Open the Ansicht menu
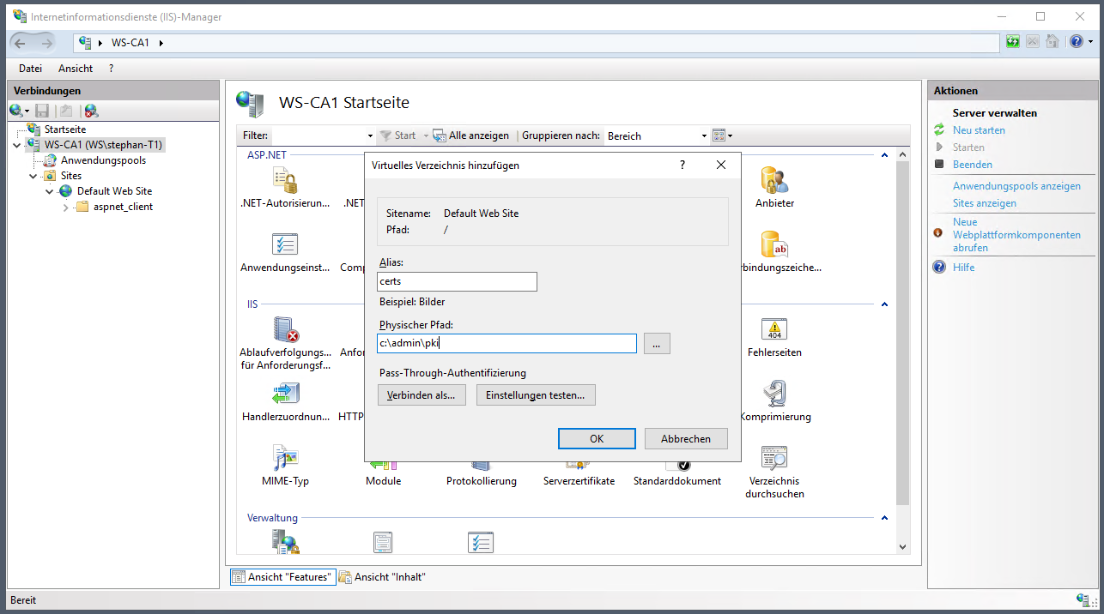 pos(76,69)
